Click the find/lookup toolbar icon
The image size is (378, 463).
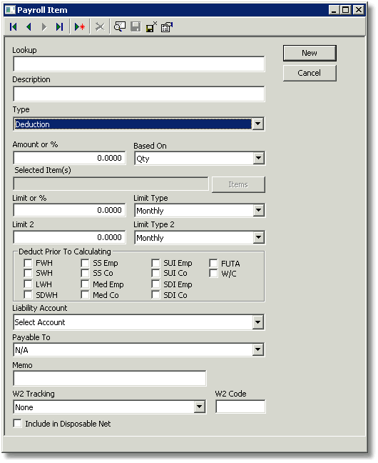(x=120, y=27)
